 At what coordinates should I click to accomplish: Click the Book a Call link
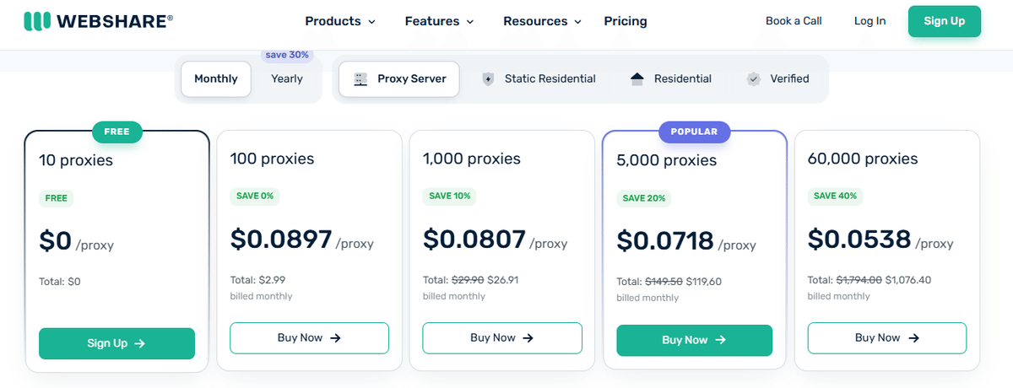pos(794,21)
